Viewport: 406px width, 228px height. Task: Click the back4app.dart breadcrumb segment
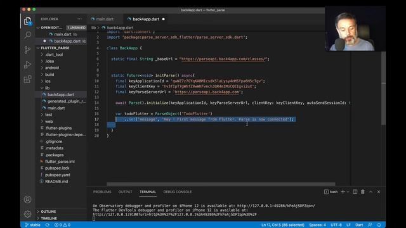[x=120, y=28]
